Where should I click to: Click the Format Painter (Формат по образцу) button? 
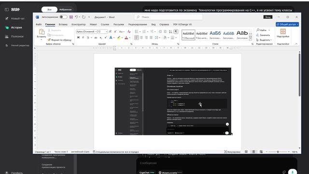point(59,40)
